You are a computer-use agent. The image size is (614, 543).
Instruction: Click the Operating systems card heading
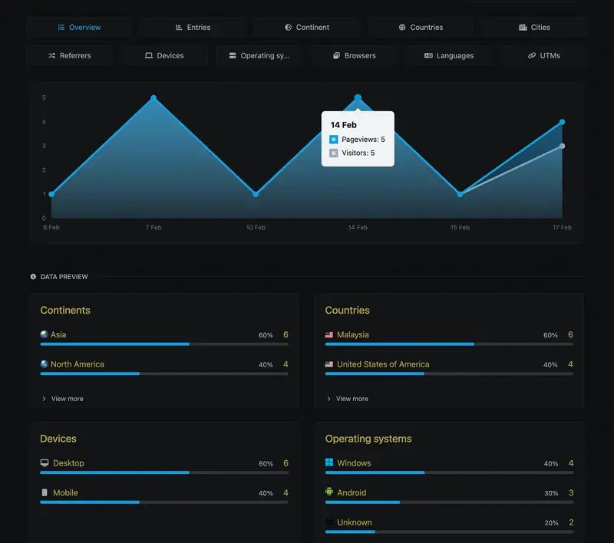[368, 439]
